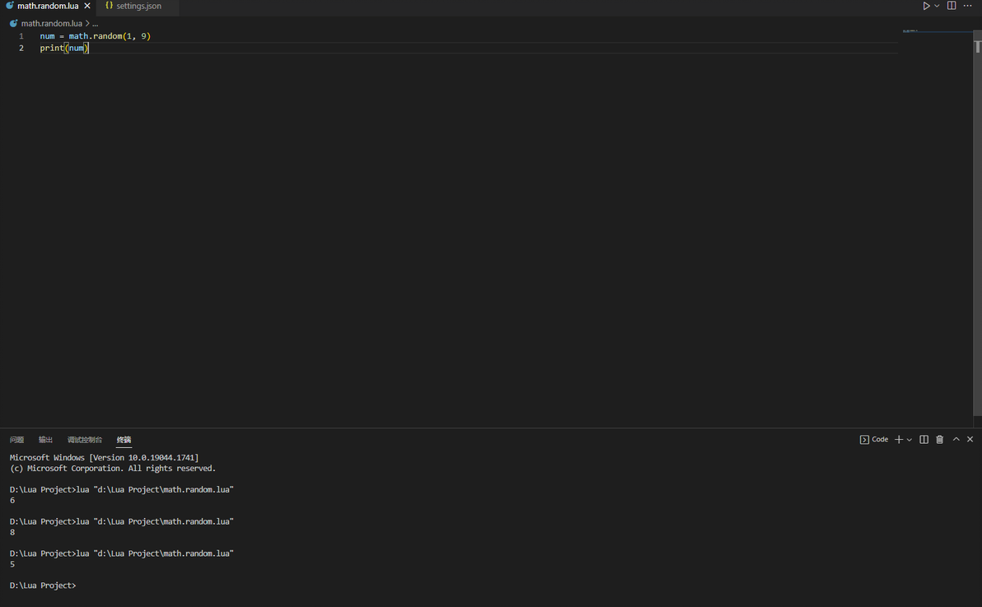The width and height of the screenshot is (982, 607).
Task: Open run options dropdown beside play button
Action: point(937,6)
